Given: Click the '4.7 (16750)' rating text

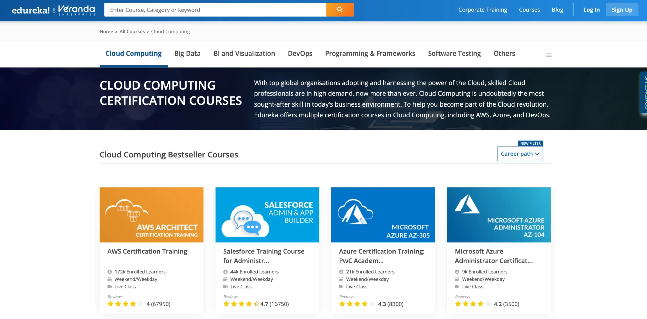Looking at the screenshot, I should tap(274, 304).
